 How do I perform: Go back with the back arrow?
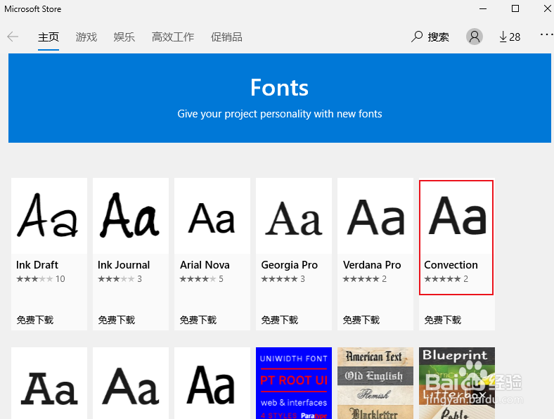click(13, 37)
